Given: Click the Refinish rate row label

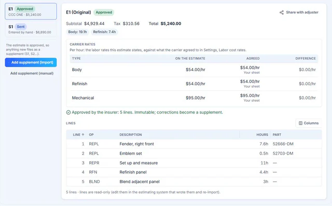Looking at the screenshot, I should pos(79,84).
